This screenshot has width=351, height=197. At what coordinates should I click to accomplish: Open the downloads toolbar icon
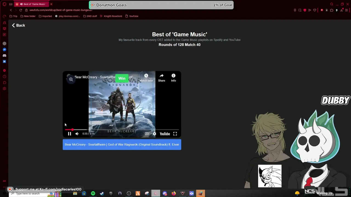point(342,10)
